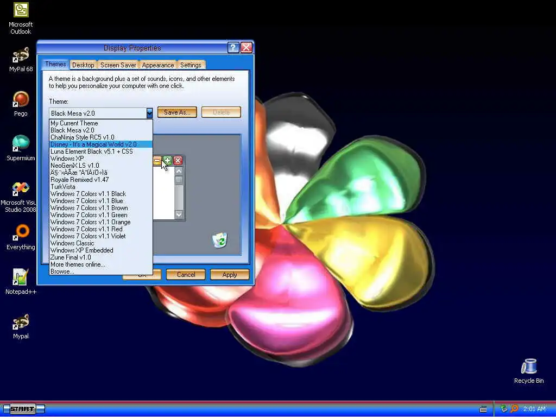556x417 pixels.
Task: Pick Windows 7 Colors v1.1 Red
Action: click(x=100, y=229)
